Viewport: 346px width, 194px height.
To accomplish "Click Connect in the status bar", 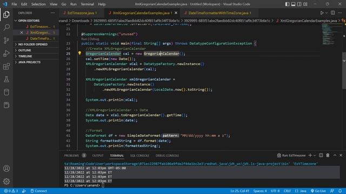I will point(38,191).
